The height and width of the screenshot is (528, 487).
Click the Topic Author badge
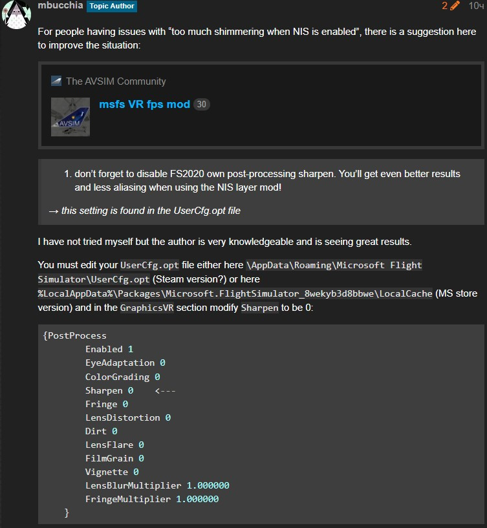[x=112, y=6]
